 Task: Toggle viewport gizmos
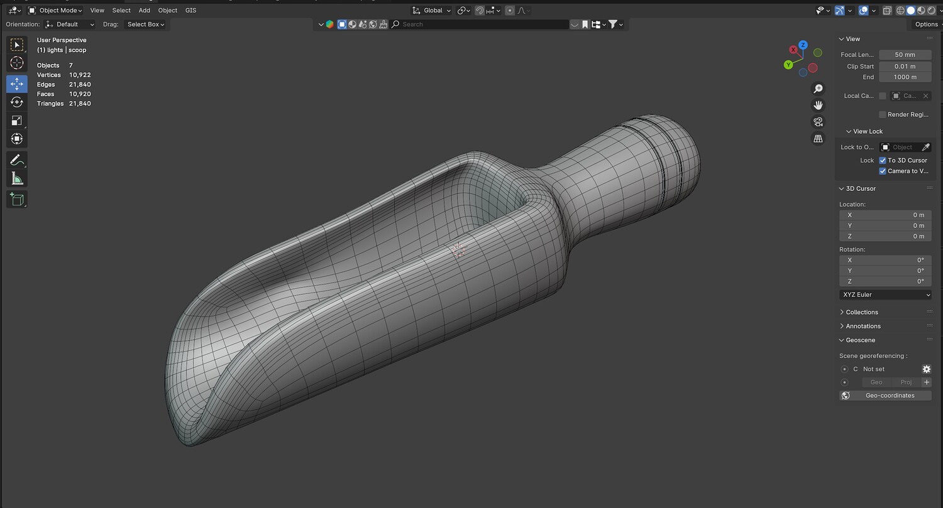tap(839, 10)
